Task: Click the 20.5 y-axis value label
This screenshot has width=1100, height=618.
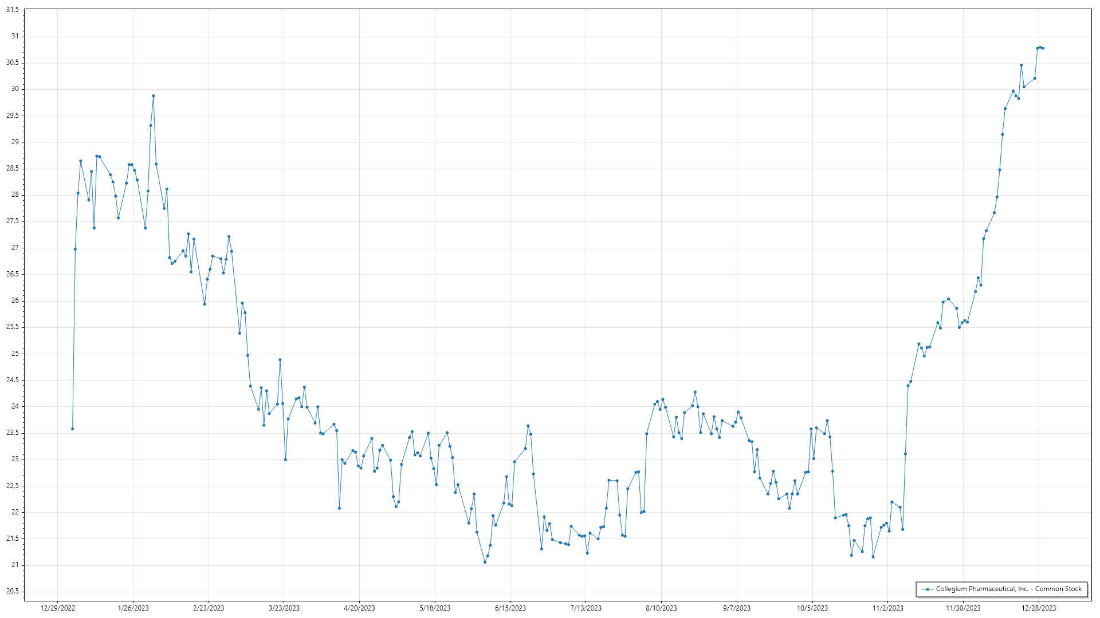Action: (12, 592)
